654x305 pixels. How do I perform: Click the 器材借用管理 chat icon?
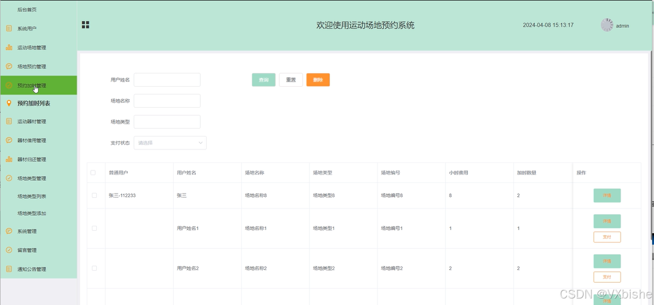pyautogui.click(x=9, y=140)
